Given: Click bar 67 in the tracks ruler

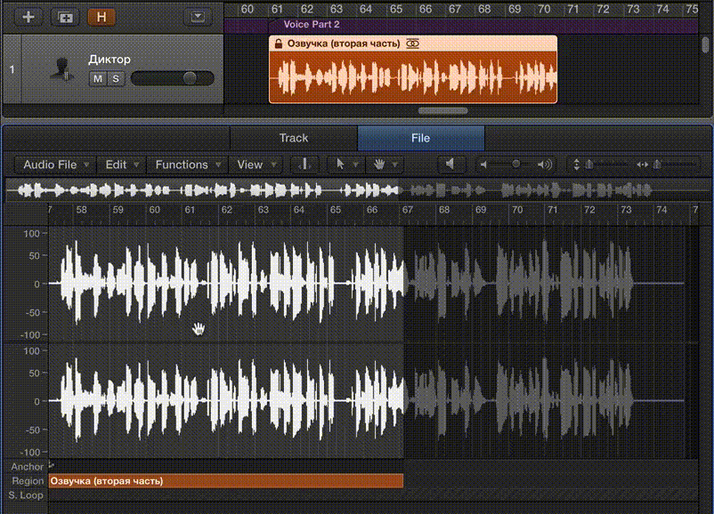Looking at the screenshot, I should click(455, 9).
